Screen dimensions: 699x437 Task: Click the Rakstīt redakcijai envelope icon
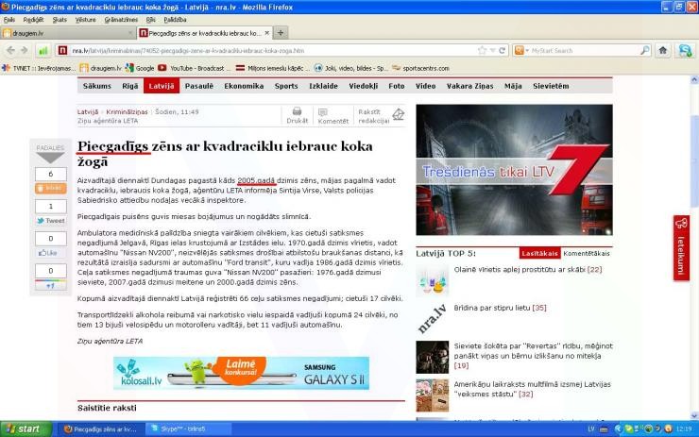pos(398,114)
